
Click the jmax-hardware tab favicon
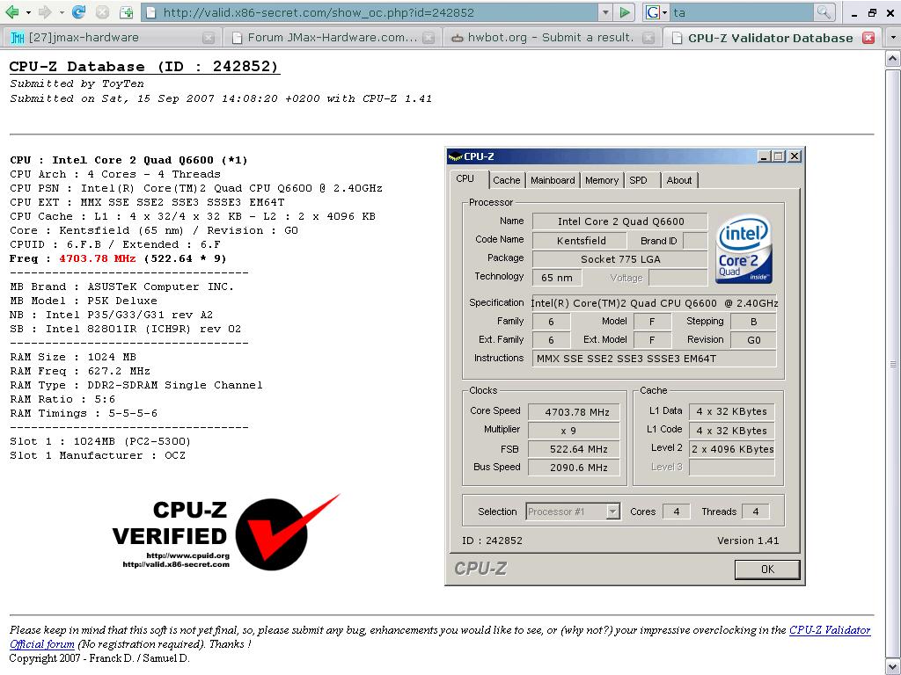tap(18, 38)
